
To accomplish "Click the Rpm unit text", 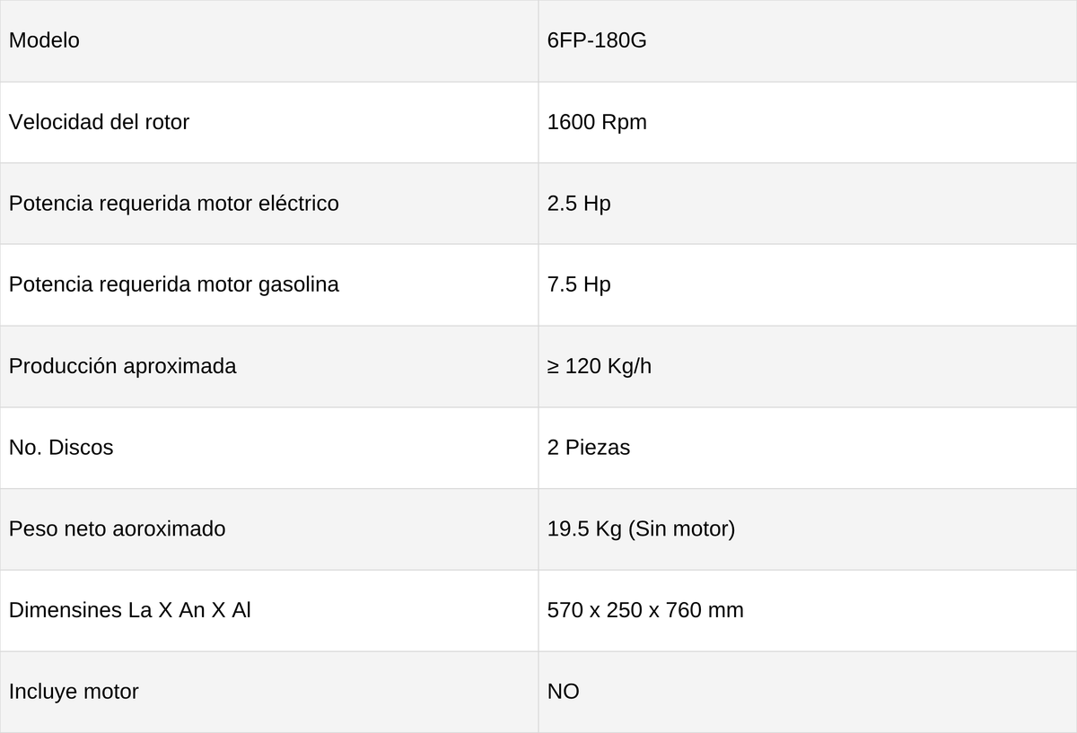I will pos(624,123).
